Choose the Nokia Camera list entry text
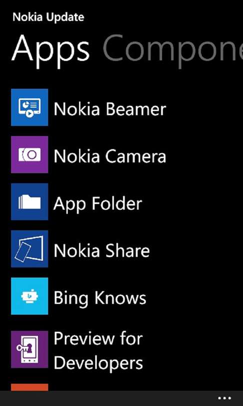 [110, 156]
